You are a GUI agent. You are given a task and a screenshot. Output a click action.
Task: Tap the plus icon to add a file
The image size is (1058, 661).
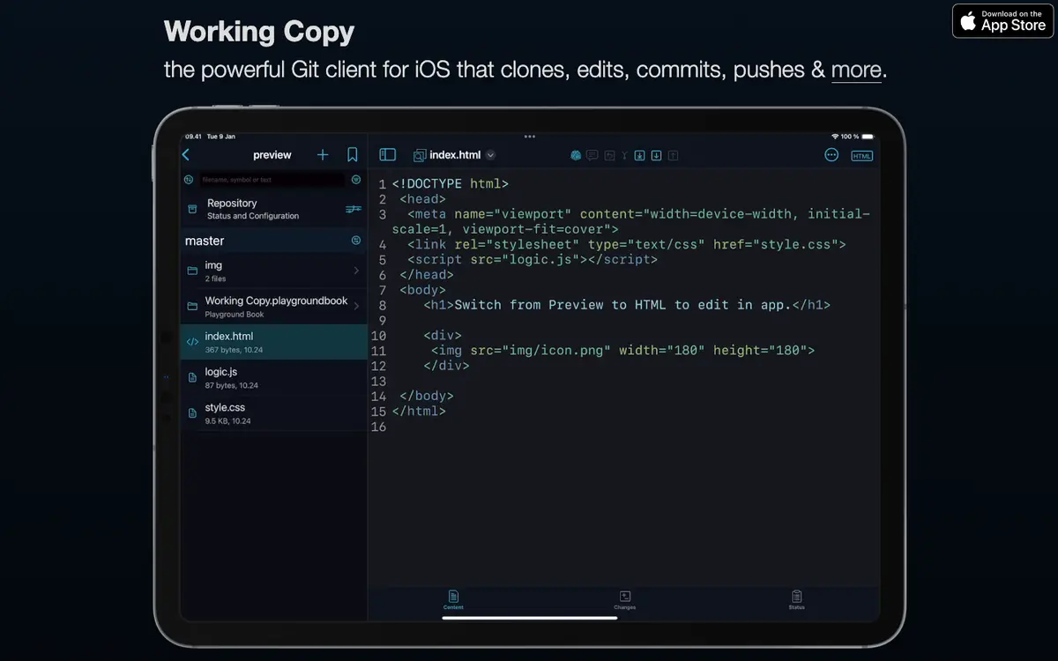[323, 155]
